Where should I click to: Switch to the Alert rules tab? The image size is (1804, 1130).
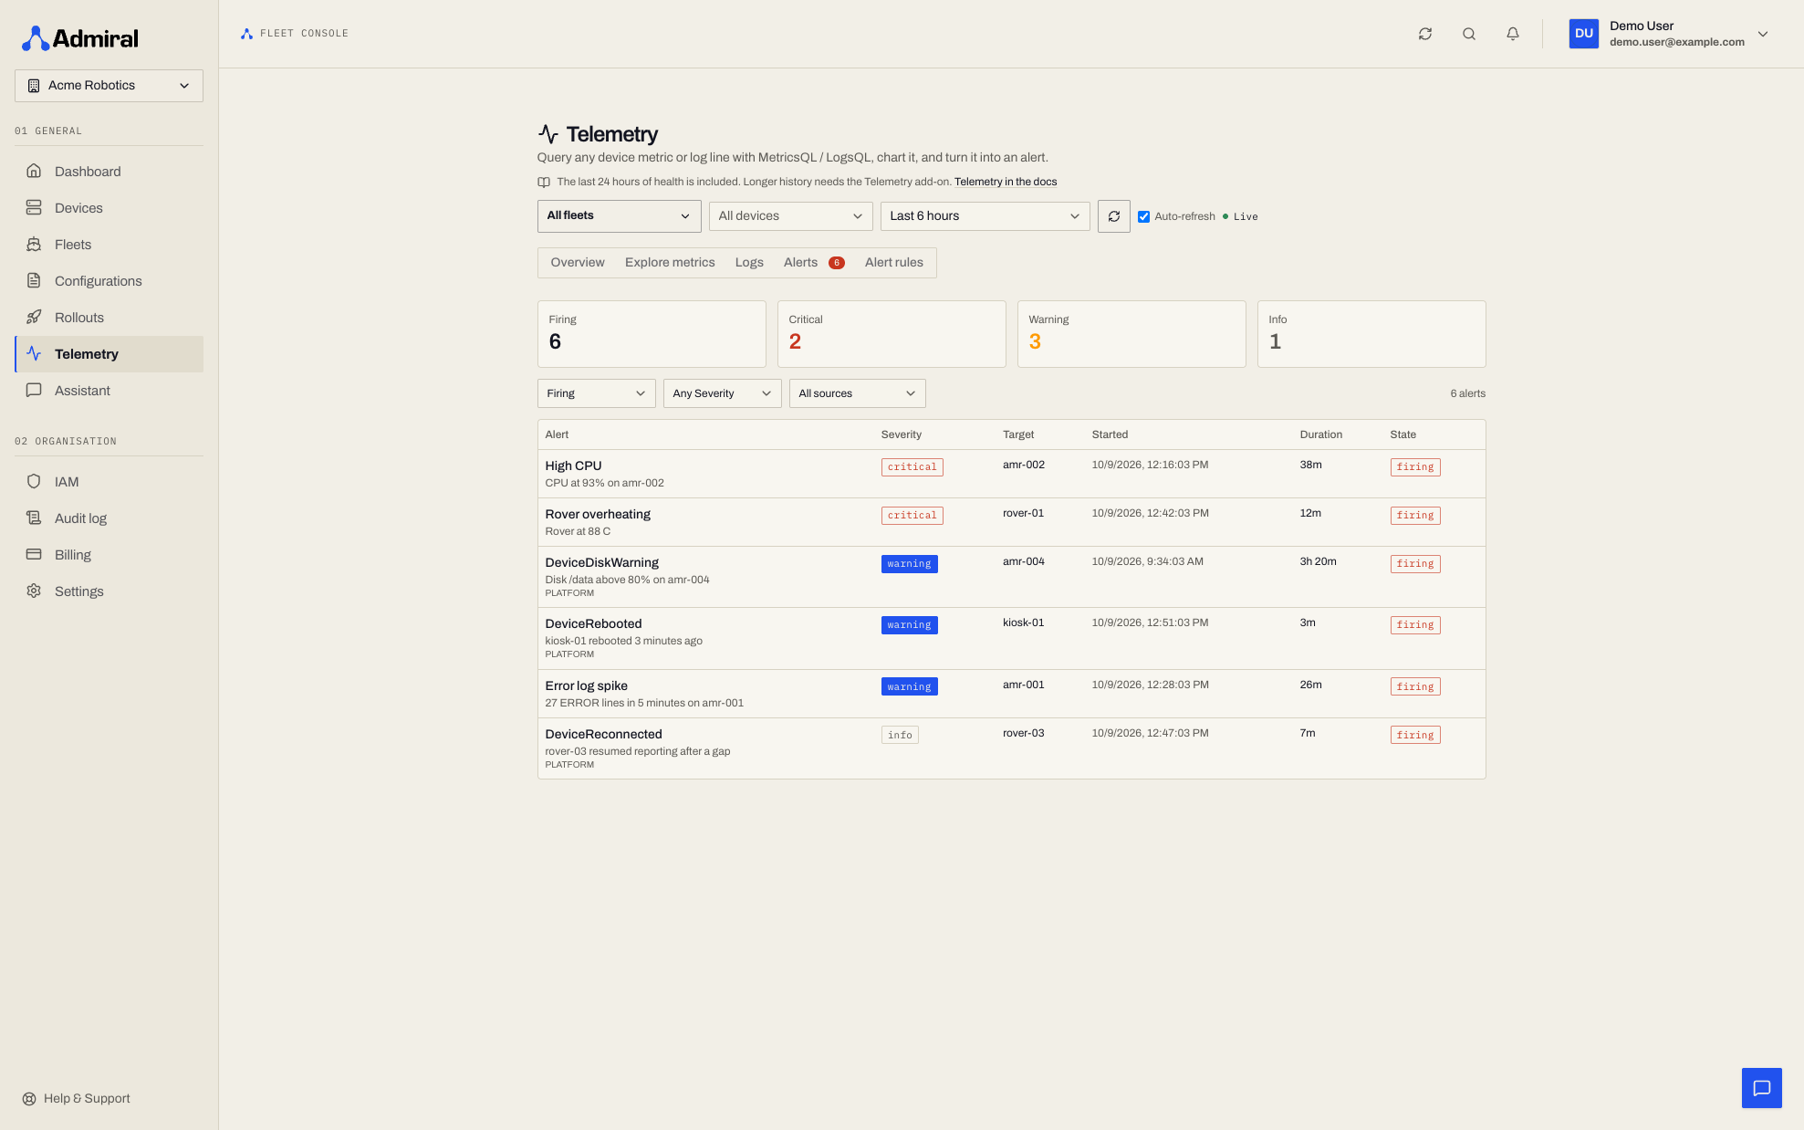click(894, 263)
